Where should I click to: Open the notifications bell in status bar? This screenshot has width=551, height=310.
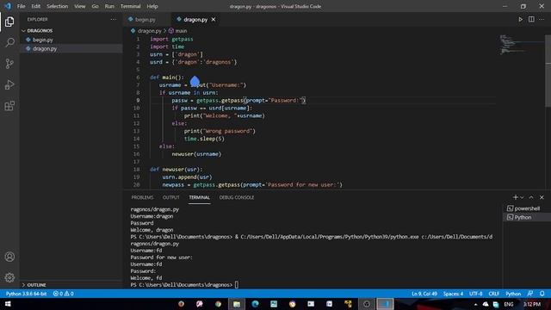pos(542,294)
